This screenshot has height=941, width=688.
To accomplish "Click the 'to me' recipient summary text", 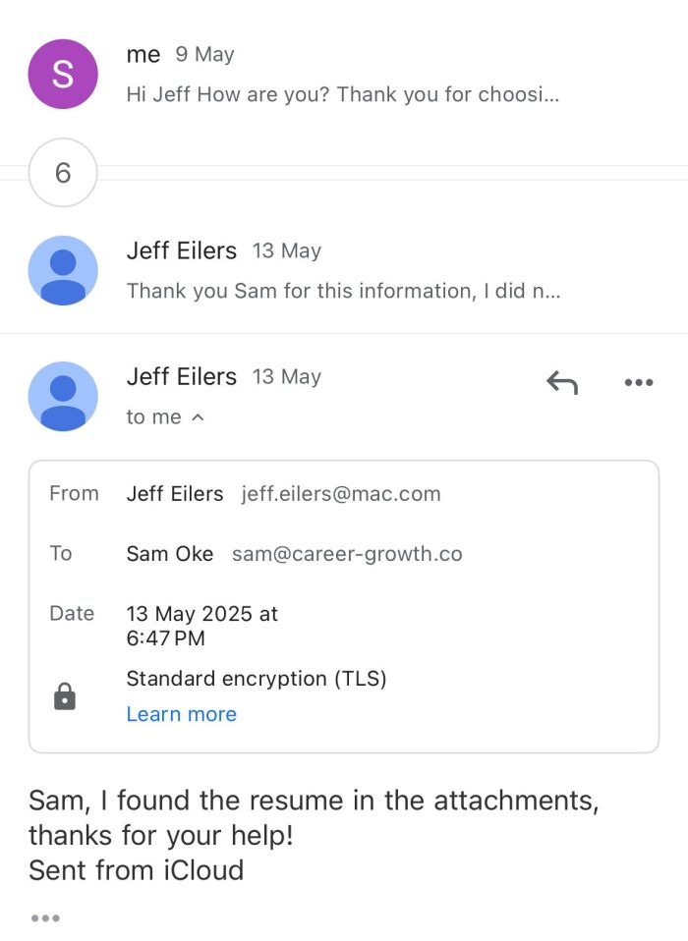I will pos(153,417).
